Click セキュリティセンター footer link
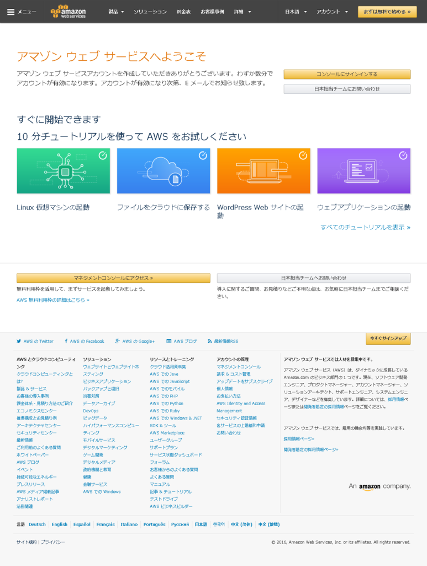Image resolution: width=427 pixels, height=566 pixels. (x=36, y=433)
